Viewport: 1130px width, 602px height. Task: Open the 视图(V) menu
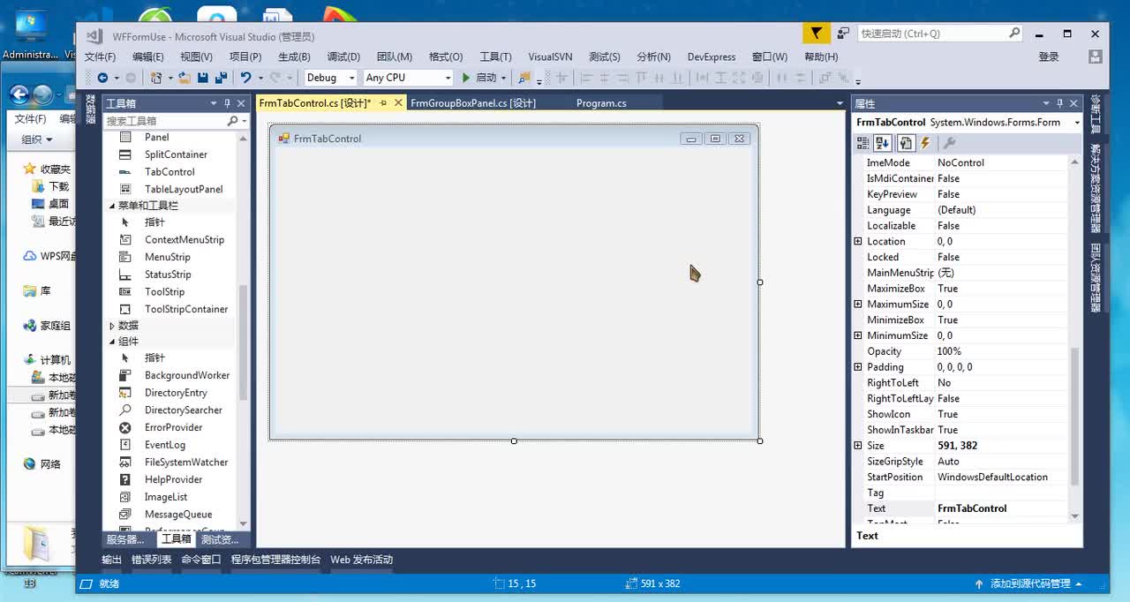[x=196, y=56]
